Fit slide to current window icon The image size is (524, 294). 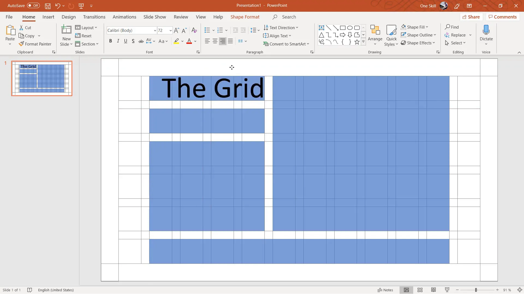click(520, 290)
